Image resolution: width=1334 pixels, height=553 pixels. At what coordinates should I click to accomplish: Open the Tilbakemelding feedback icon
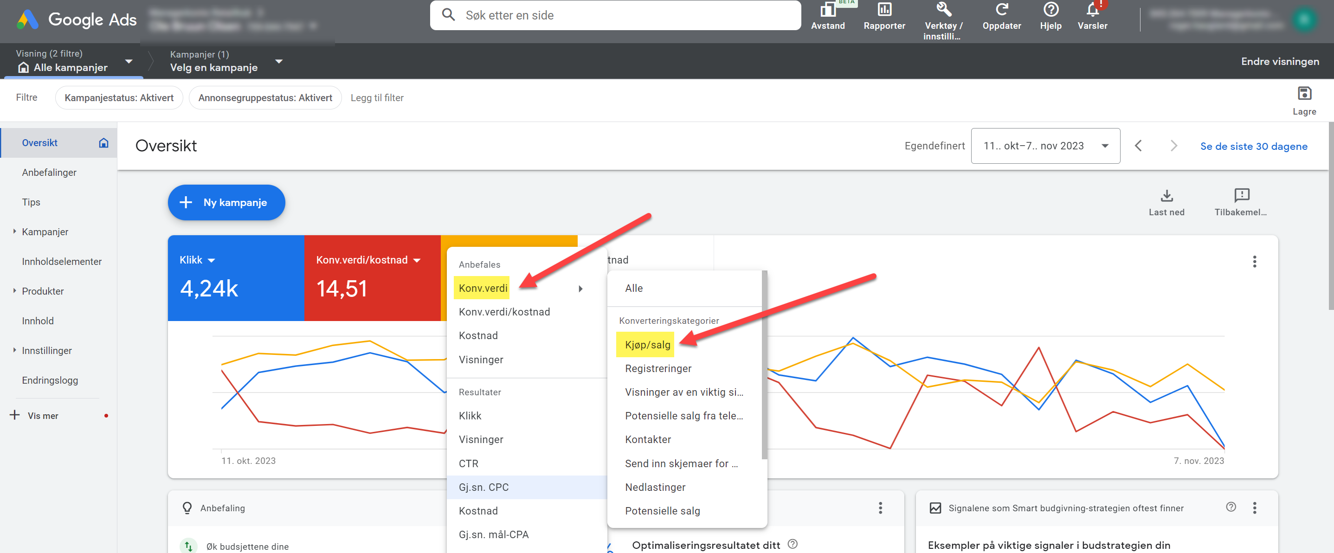(x=1241, y=196)
